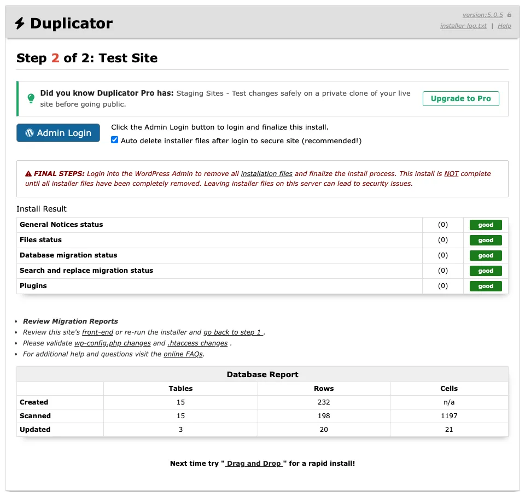Click the Database Report header
Viewport: 525px width, 492px height.
coord(262,374)
